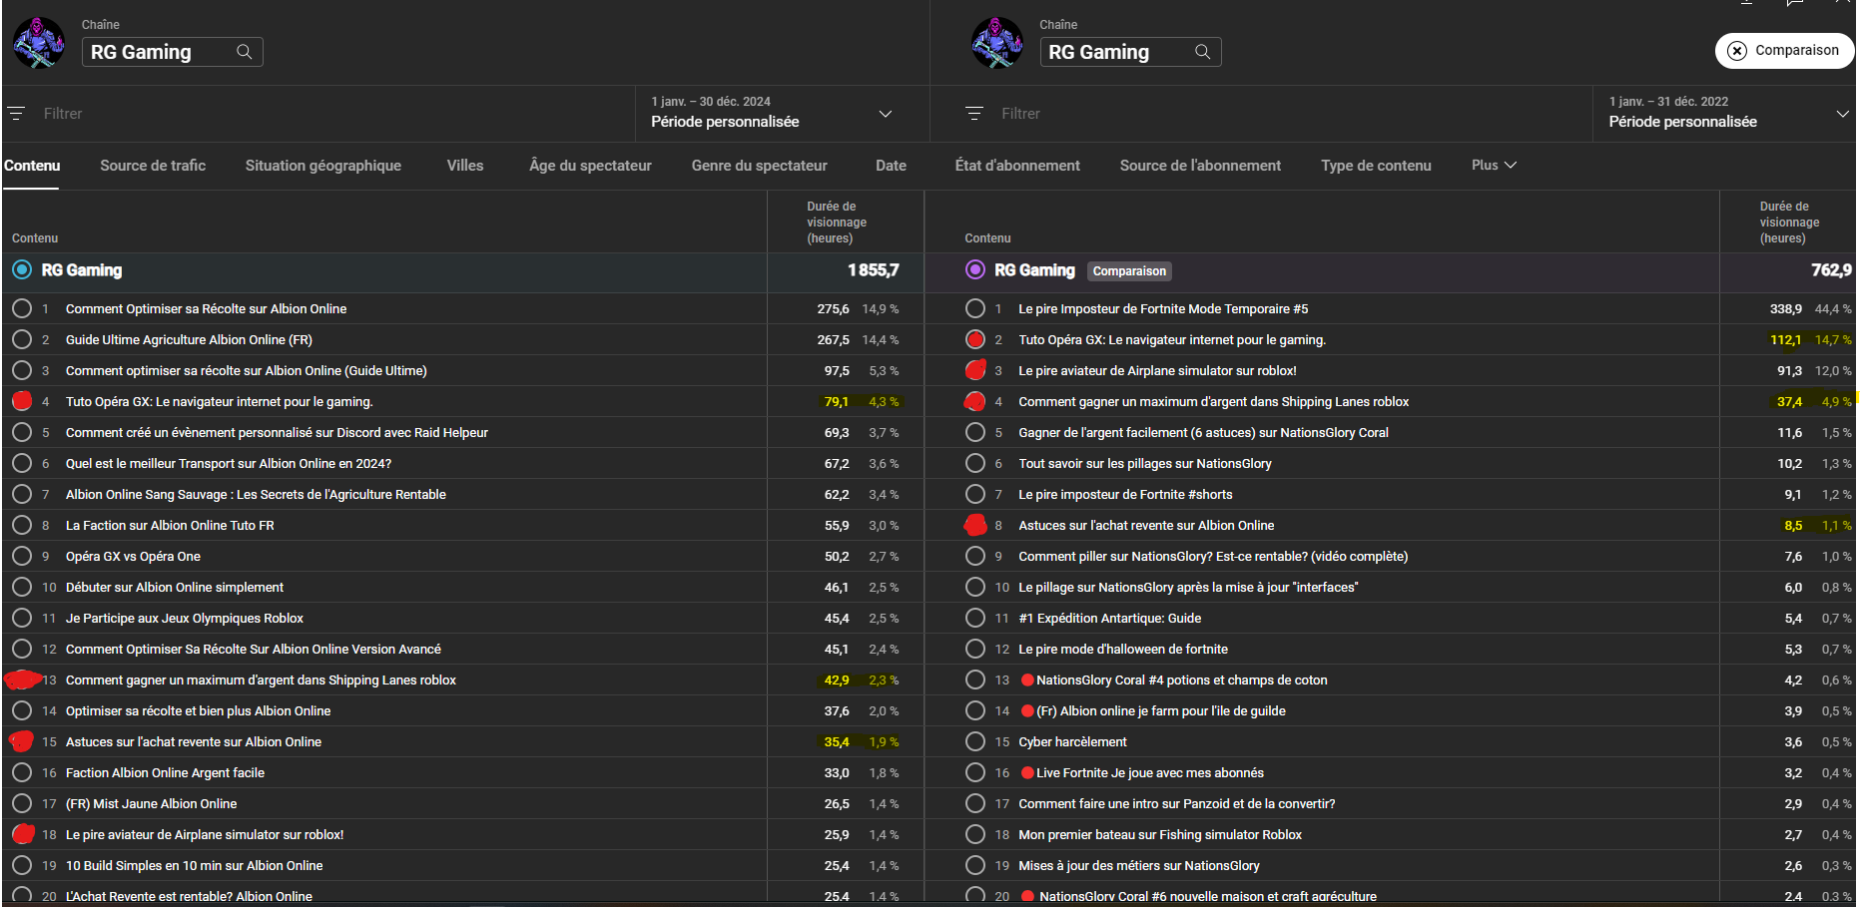Select the right RG Gaming comparison radio button
Image resolution: width=1861 pixels, height=907 pixels.
click(x=975, y=270)
